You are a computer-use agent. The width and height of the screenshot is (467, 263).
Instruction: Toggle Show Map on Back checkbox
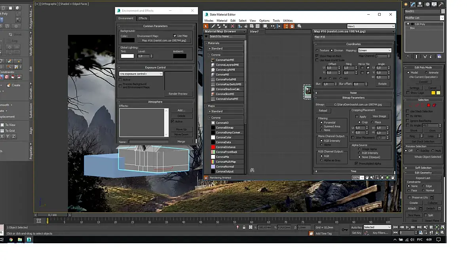point(317,56)
